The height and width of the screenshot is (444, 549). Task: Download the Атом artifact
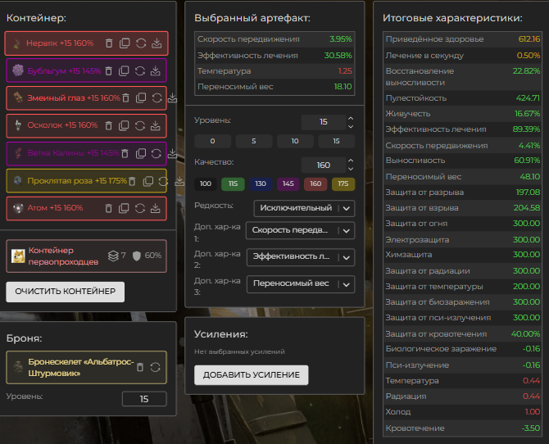click(x=156, y=208)
